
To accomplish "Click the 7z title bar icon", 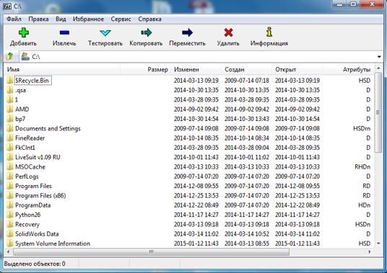I will [x=7, y=6].
